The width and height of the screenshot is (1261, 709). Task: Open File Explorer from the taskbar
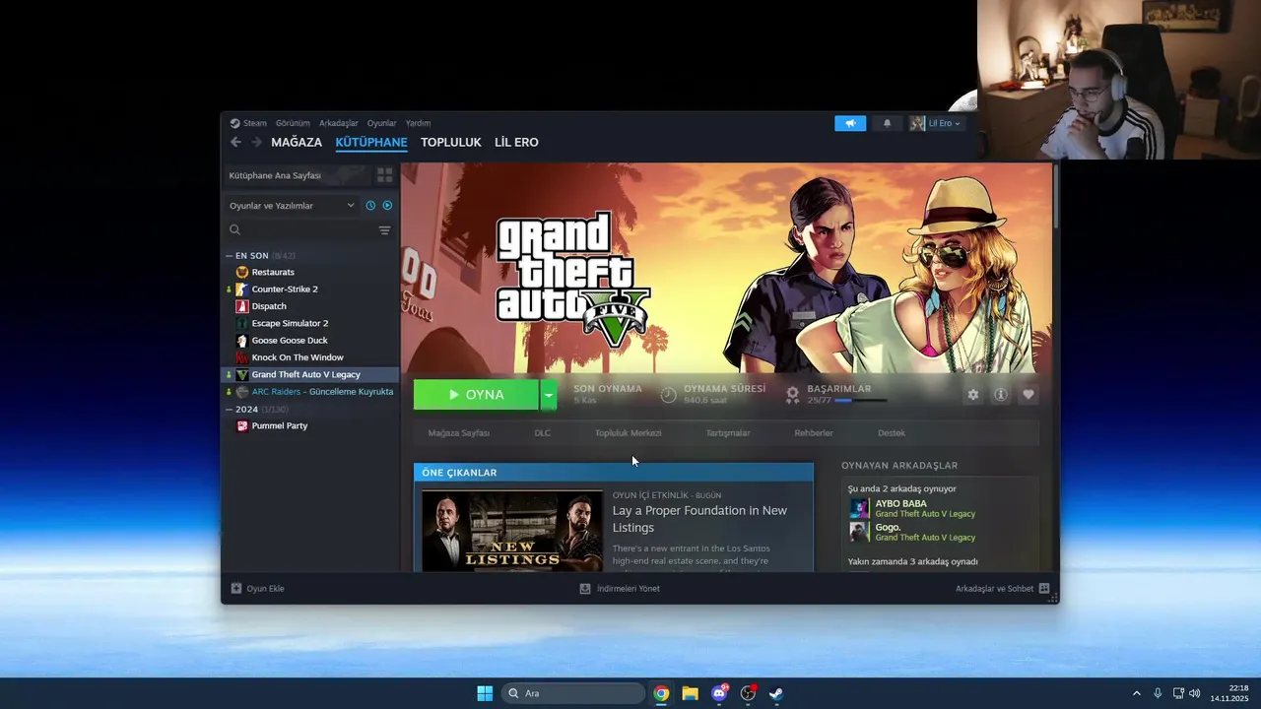[690, 693]
